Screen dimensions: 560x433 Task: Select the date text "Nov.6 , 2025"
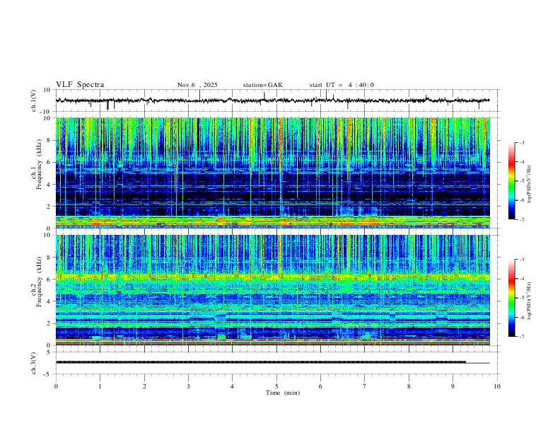coord(197,85)
